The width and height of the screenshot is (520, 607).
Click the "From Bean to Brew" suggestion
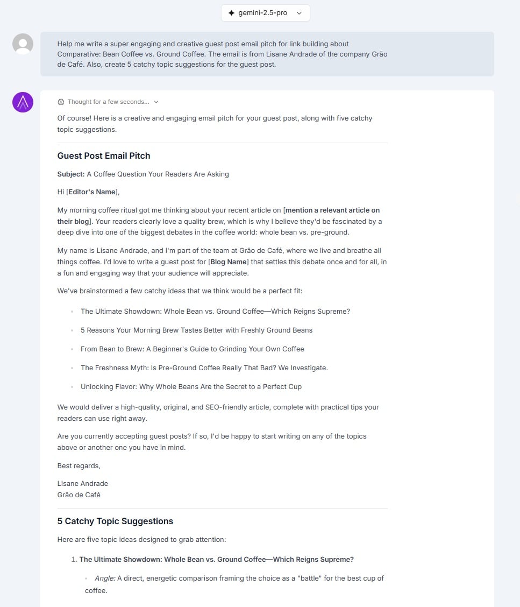tap(193, 349)
